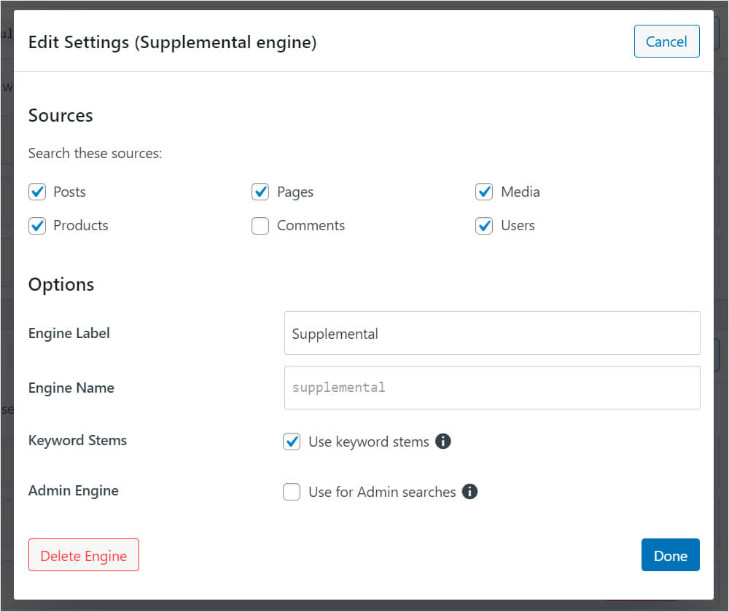The image size is (729, 612).
Task: Enable the Comments source checkbox
Action: click(x=260, y=226)
